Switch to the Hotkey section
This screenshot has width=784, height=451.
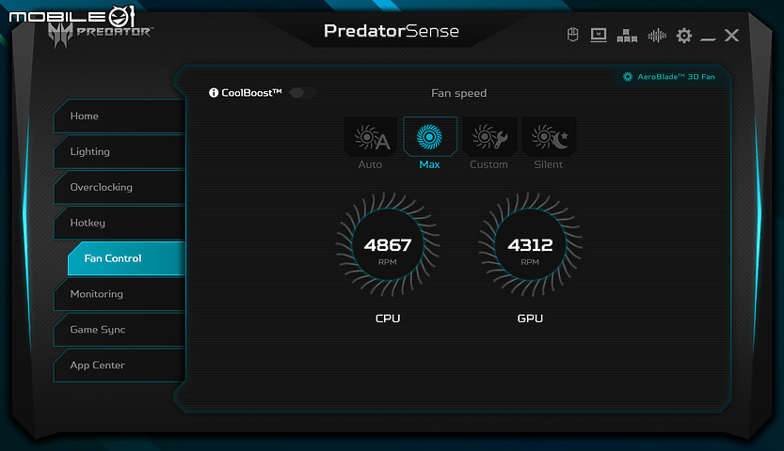(x=120, y=223)
